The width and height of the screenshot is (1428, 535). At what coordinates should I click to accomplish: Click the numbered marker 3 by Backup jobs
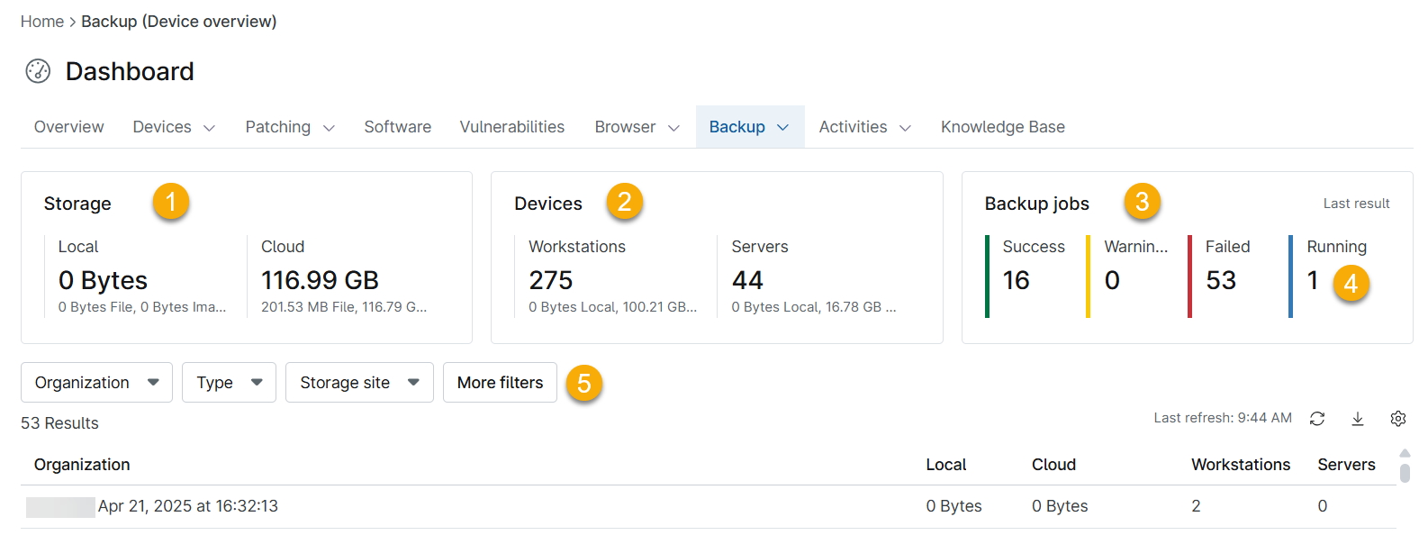pos(1142,202)
